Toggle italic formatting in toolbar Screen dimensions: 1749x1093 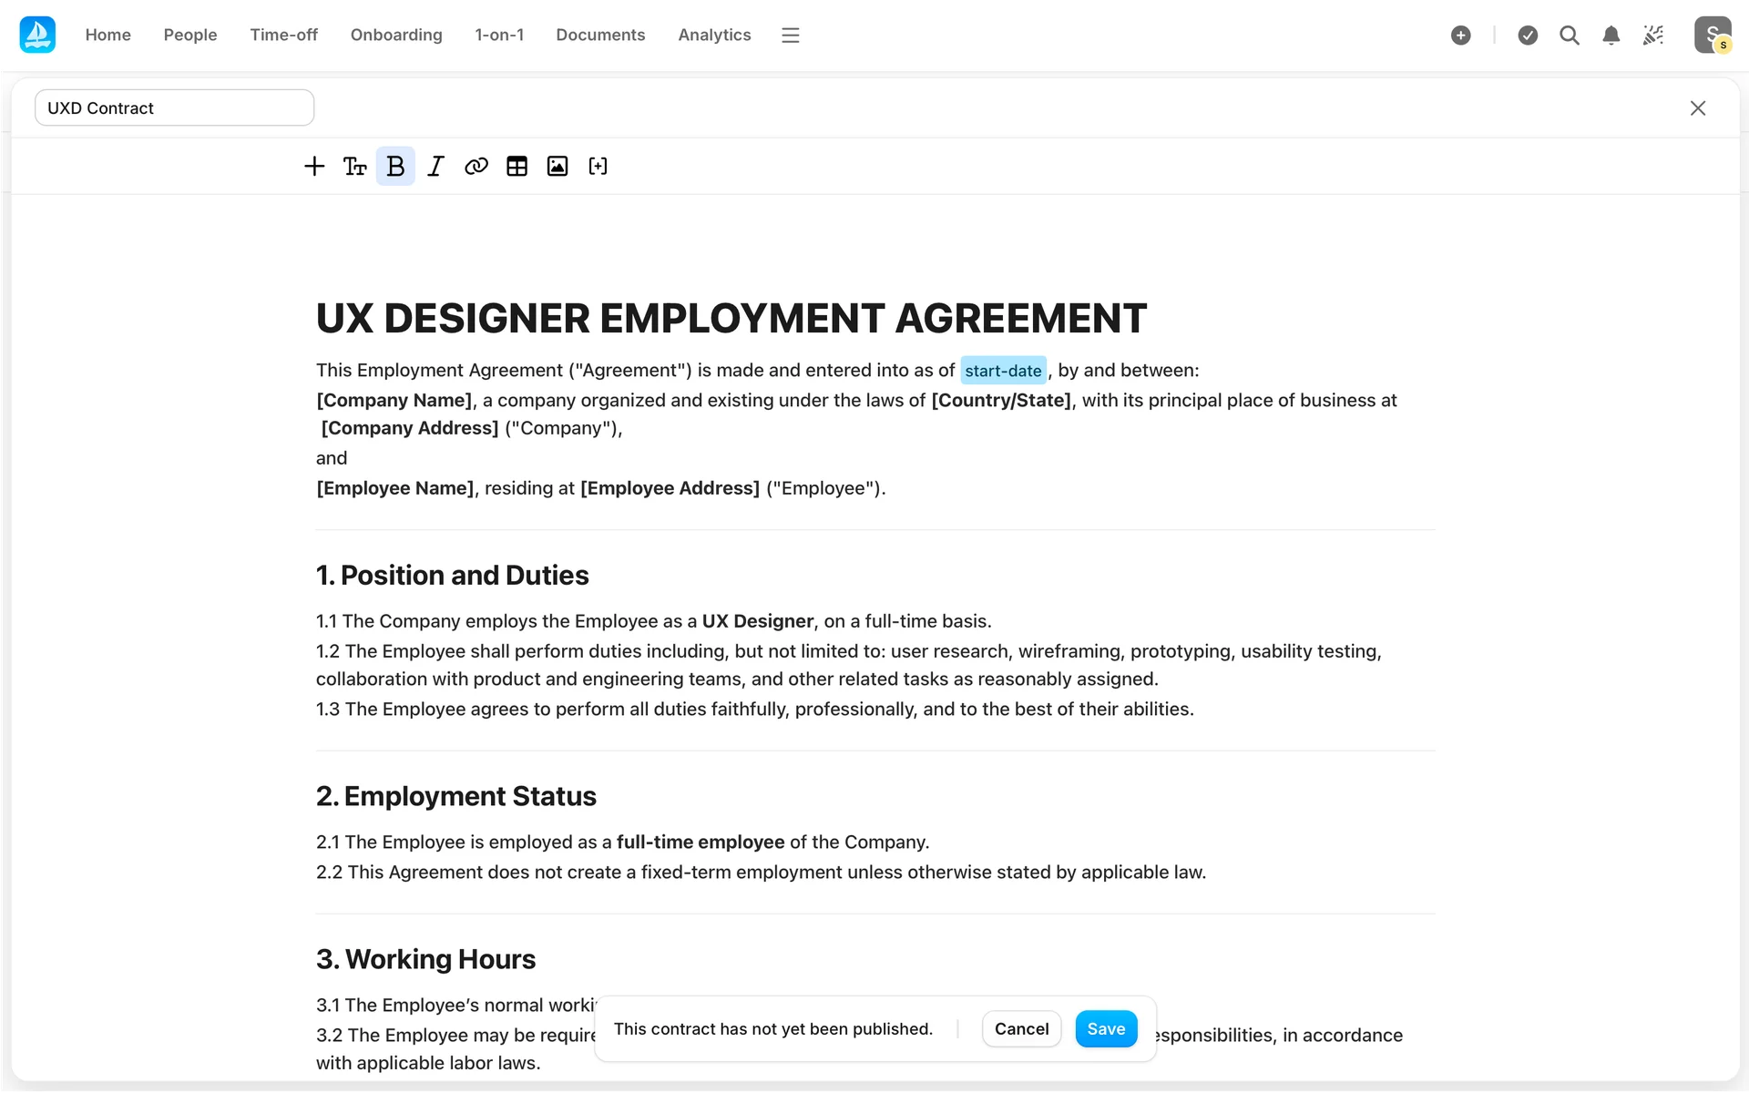(435, 166)
